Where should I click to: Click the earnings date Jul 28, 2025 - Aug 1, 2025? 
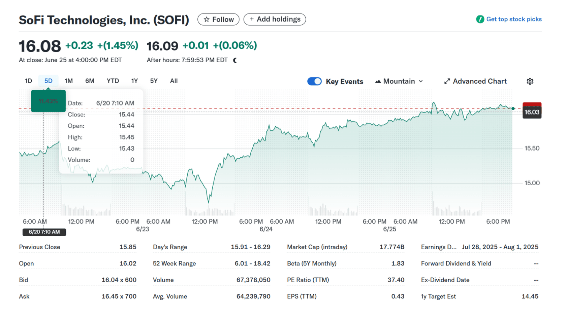500,247
